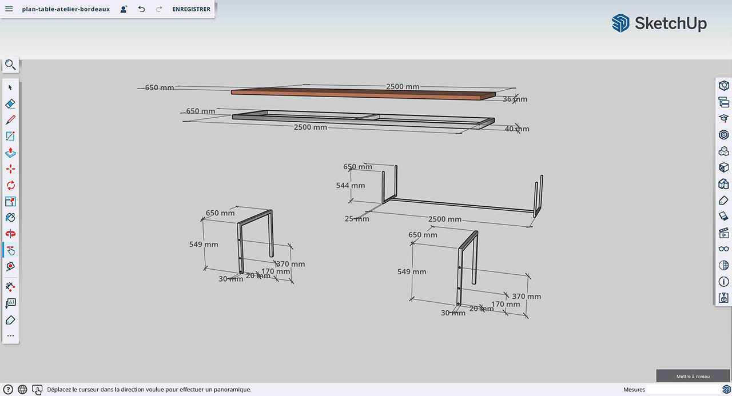Open the help question-mark icon
732x396 pixels.
[8, 389]
